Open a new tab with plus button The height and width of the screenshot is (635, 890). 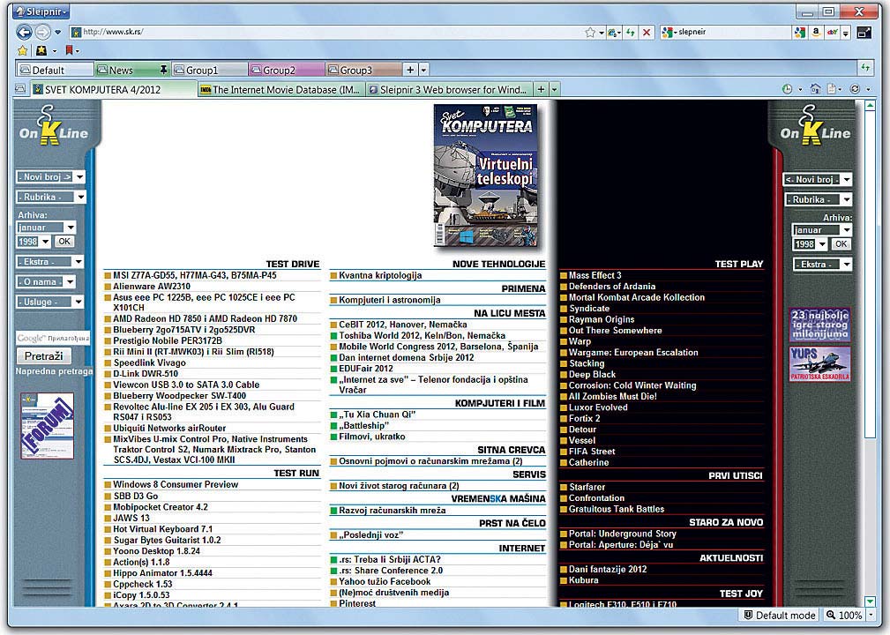pos(541,89)
